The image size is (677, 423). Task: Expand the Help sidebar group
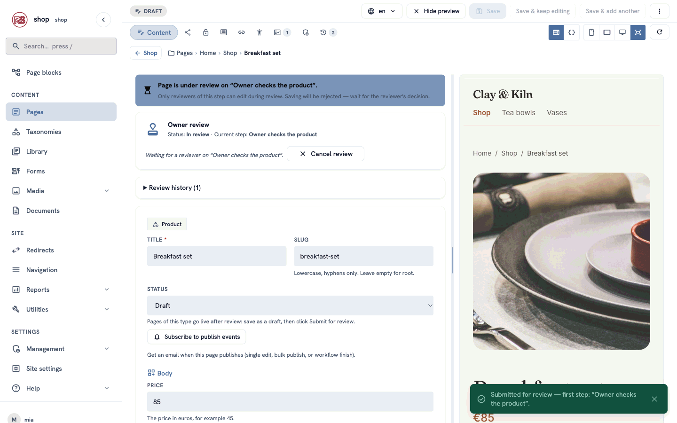coord(61,388)
